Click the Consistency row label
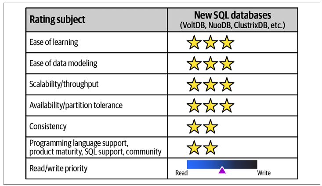The height and width of the screenshot is (186, 322). coord(48,127)
